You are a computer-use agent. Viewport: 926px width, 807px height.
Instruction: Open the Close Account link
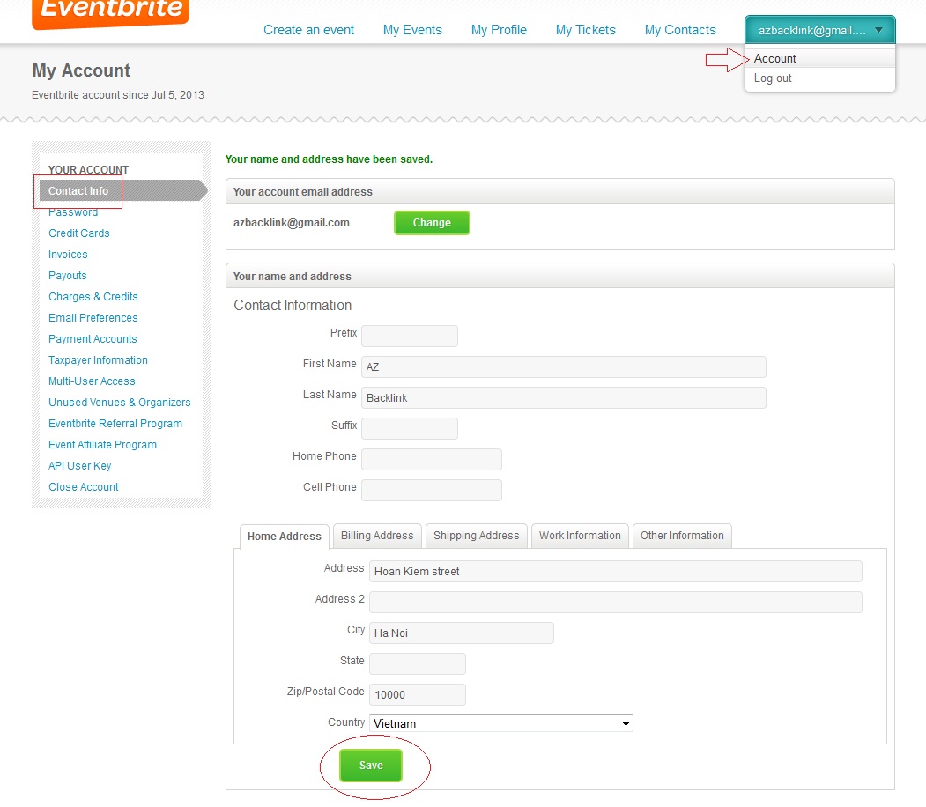coord(84,487)
